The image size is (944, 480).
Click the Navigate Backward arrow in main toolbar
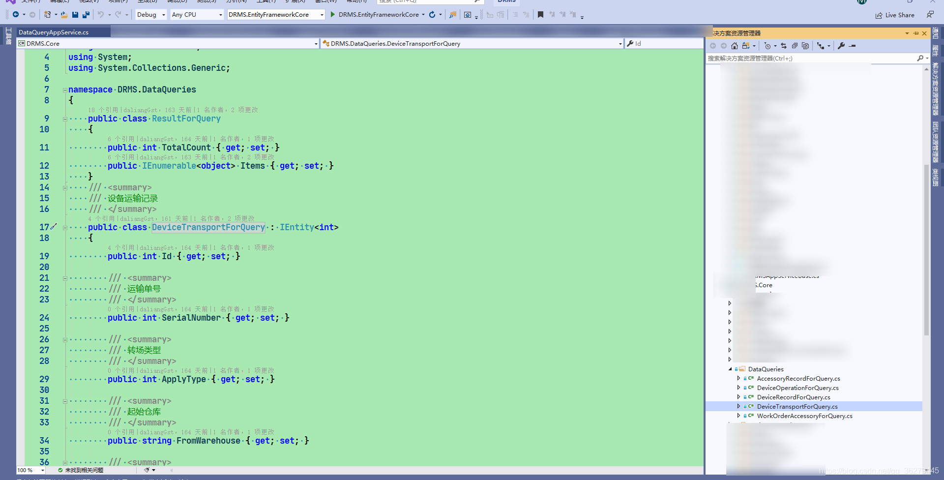tap(16, 15)
